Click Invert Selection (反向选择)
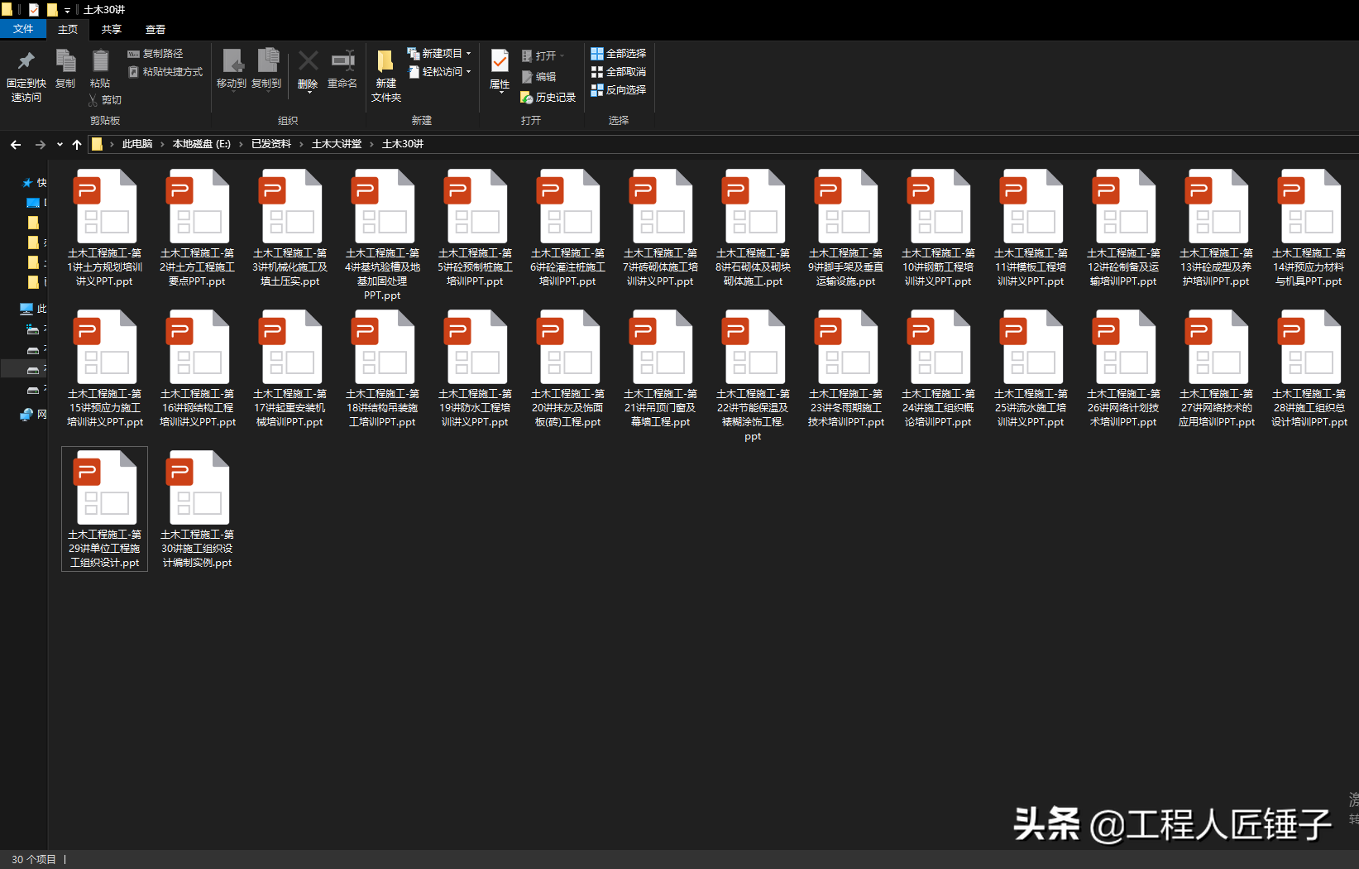Screen dimensions: 1359x869 click(x=619, y=90)
